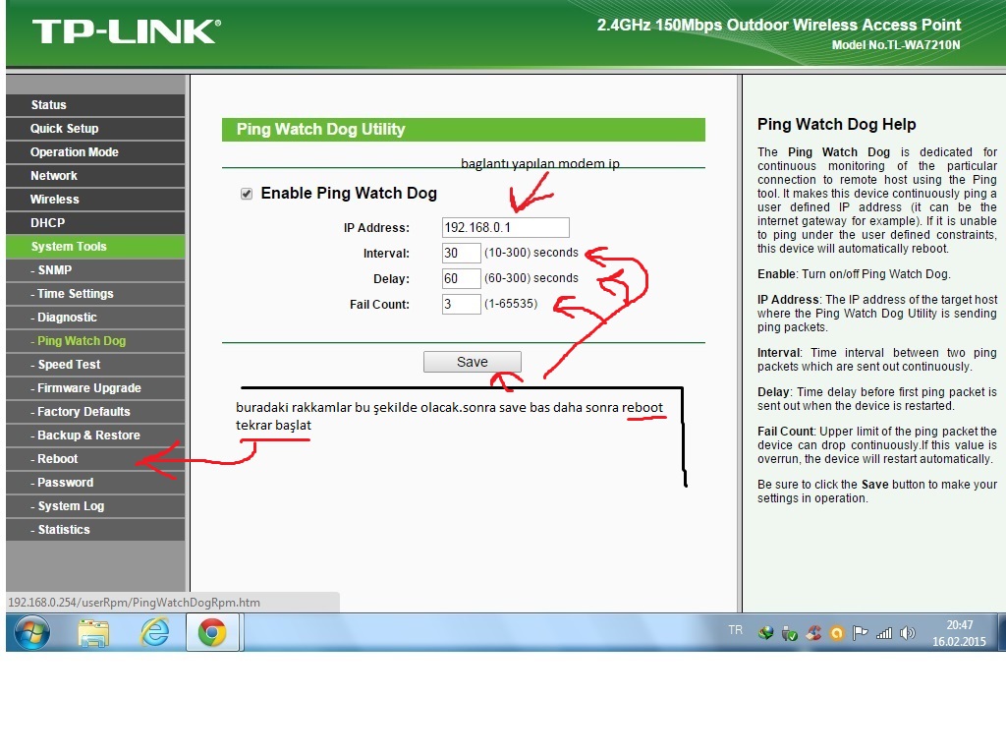Collapse the System Tools menu section
1006x755 pixels.
(95, 247)
